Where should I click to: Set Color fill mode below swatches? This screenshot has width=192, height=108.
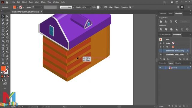(2, 76)
